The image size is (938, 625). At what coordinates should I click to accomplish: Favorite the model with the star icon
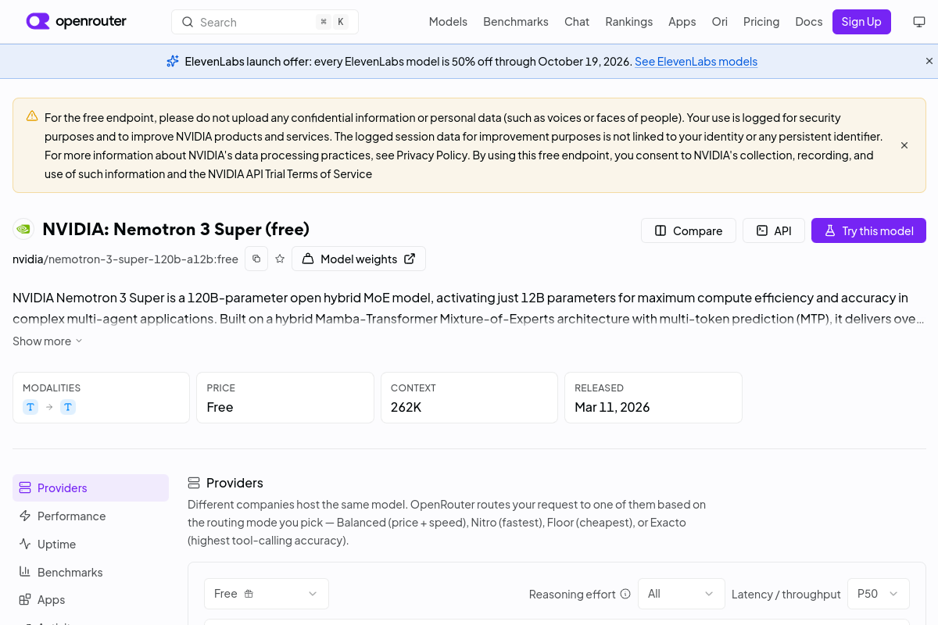[280, 259]
